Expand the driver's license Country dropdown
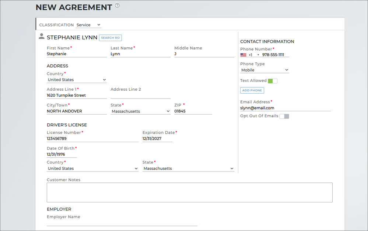Screen dimensions: 368x231 pos(92,169)
